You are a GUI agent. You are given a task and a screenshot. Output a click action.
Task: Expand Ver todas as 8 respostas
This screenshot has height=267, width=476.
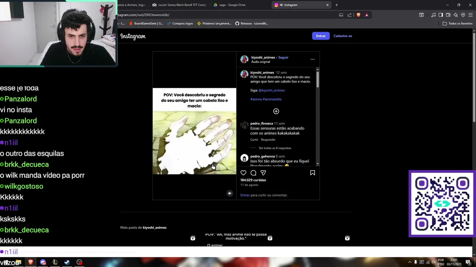click(275, 148)
